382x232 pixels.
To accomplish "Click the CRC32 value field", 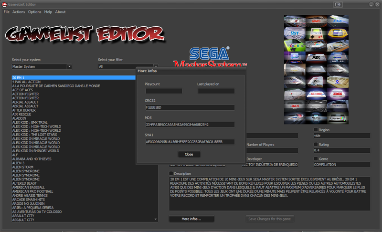I will (x=190, y=107).
